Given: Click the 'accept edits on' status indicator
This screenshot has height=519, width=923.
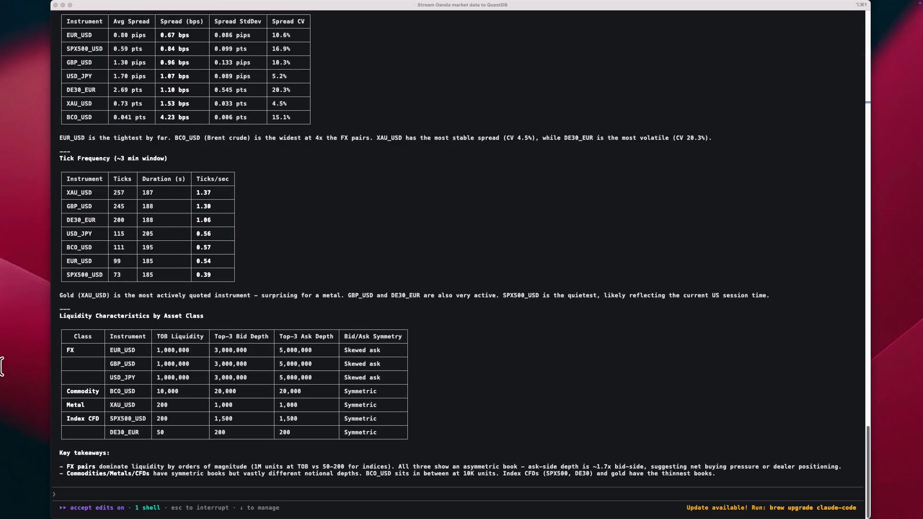Looking at the screenshot, I should point(97,507).
